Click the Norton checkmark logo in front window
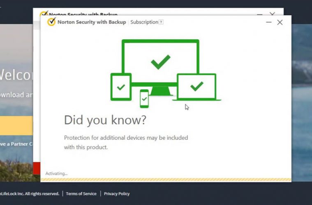The height and width of the screenshot is (205, 312). point(51,22)
